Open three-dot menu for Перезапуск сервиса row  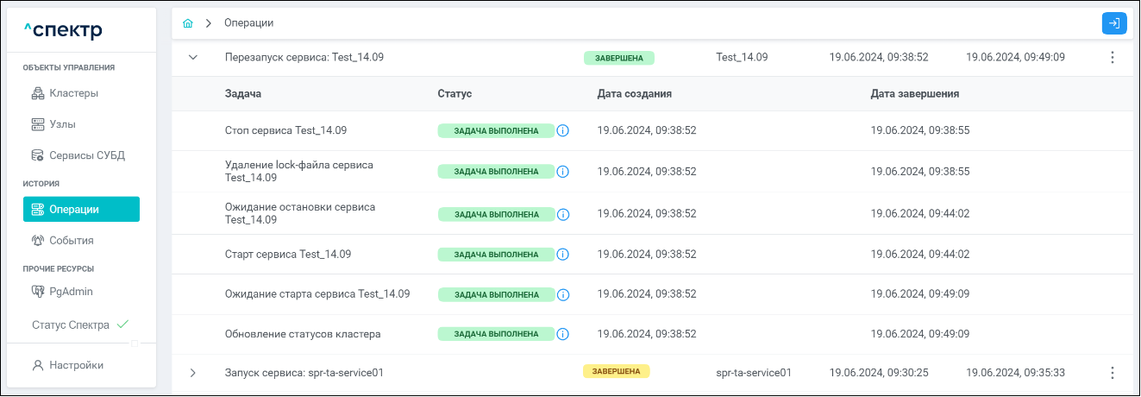pos(1112,58)
